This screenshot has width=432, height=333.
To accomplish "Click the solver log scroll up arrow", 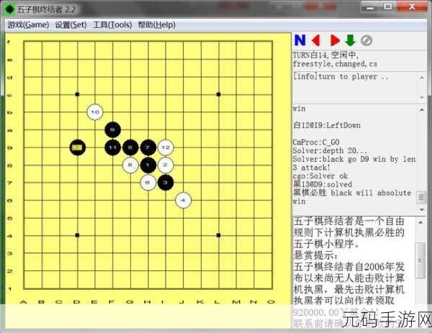I will coord(421,110).
